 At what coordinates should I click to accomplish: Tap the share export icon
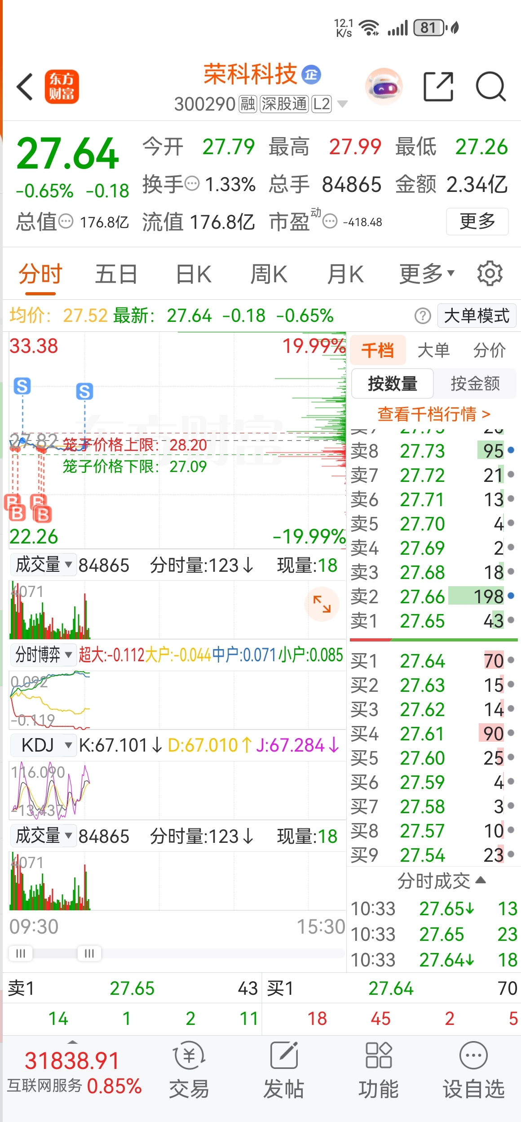pos(438,86)
